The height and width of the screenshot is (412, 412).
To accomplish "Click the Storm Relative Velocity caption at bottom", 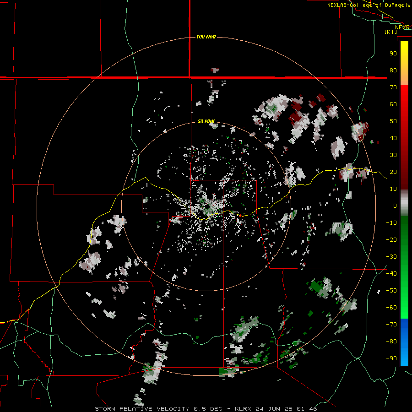I will (206, 409).
